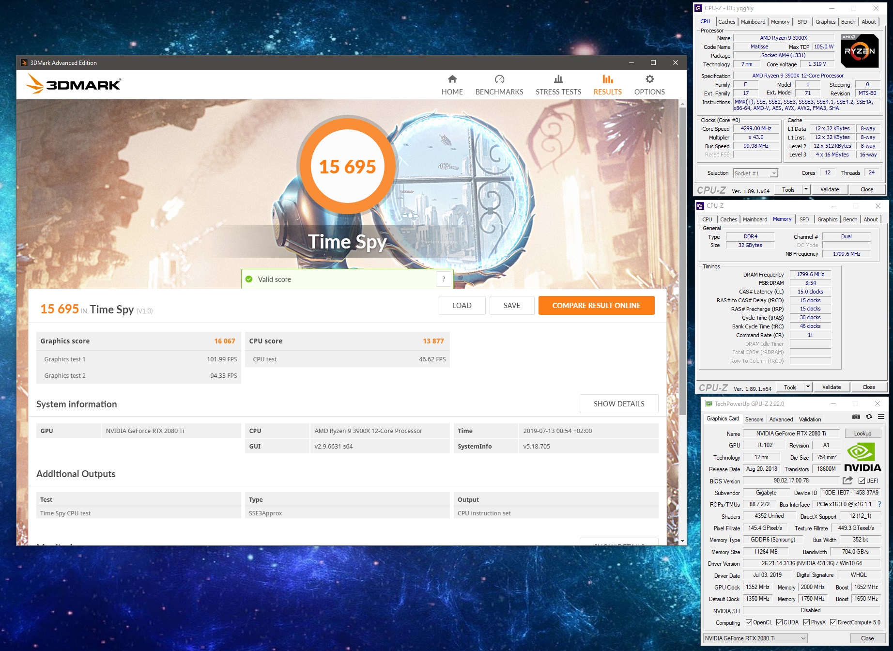Toggle the DirectCompute 5.0 checkbox

[x=833, y=622]
